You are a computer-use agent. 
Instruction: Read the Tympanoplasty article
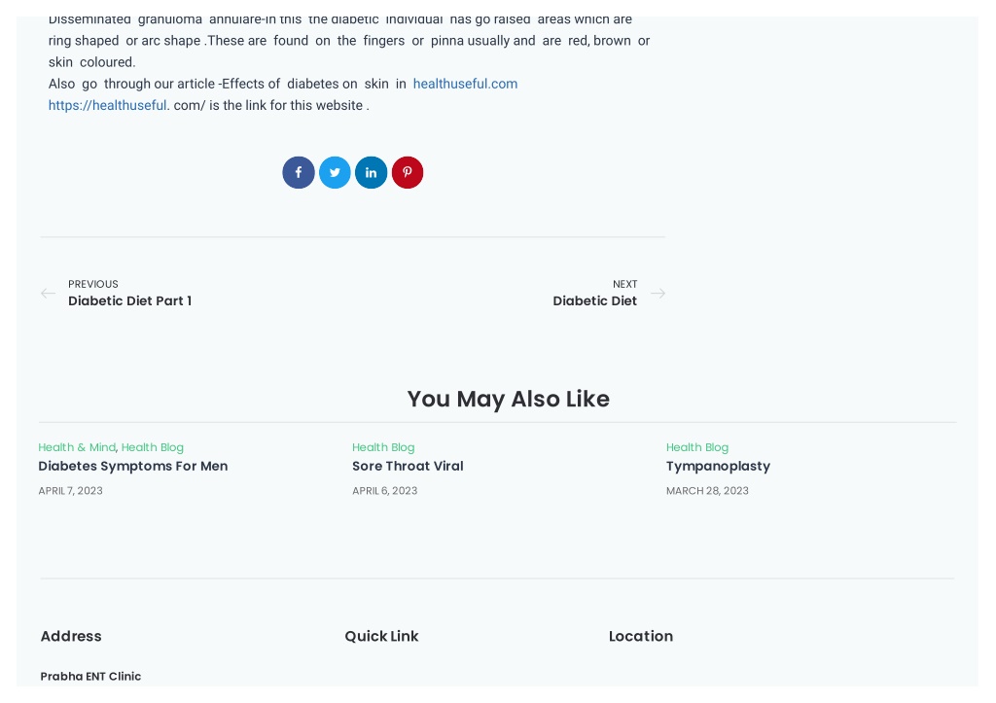718,467
